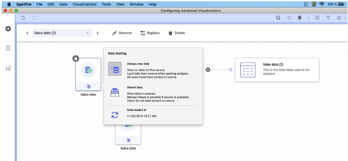This screenshot has width=348, height=161.
Task: Open the View menu
Action: 120,4
